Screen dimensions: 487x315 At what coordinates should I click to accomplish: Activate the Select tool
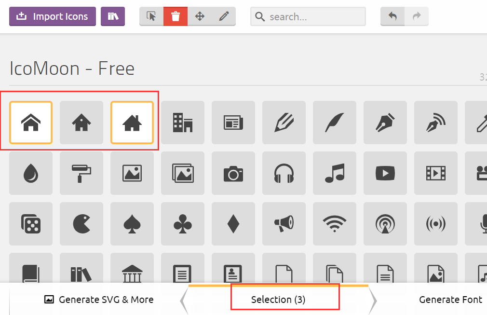151,16
